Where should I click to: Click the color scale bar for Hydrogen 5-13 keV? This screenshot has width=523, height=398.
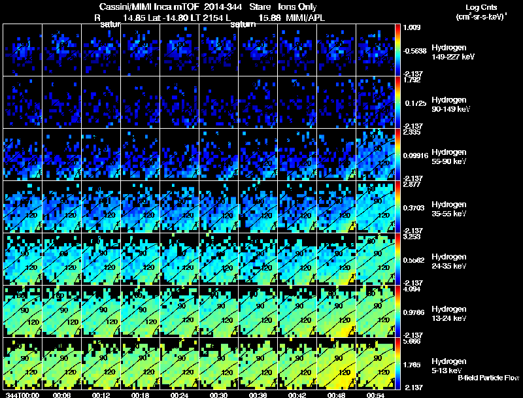[x=397, y=364]
